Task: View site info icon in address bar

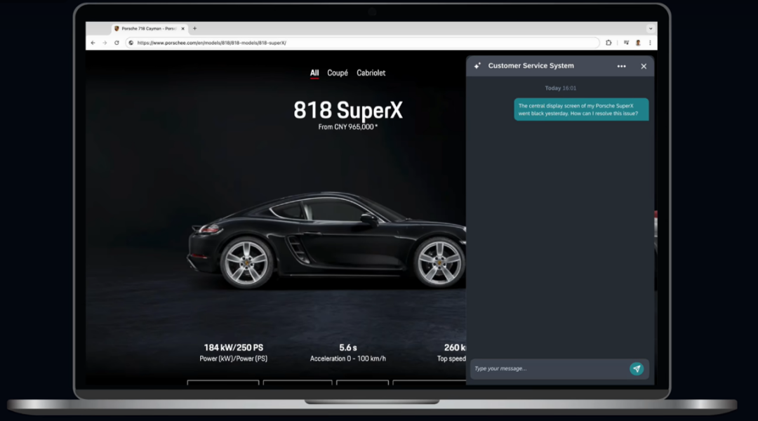Action: pyautogui.click(x=131, y=43)
